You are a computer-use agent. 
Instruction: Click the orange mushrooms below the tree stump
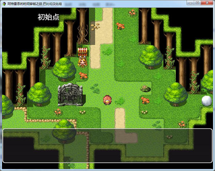[145, 100]
